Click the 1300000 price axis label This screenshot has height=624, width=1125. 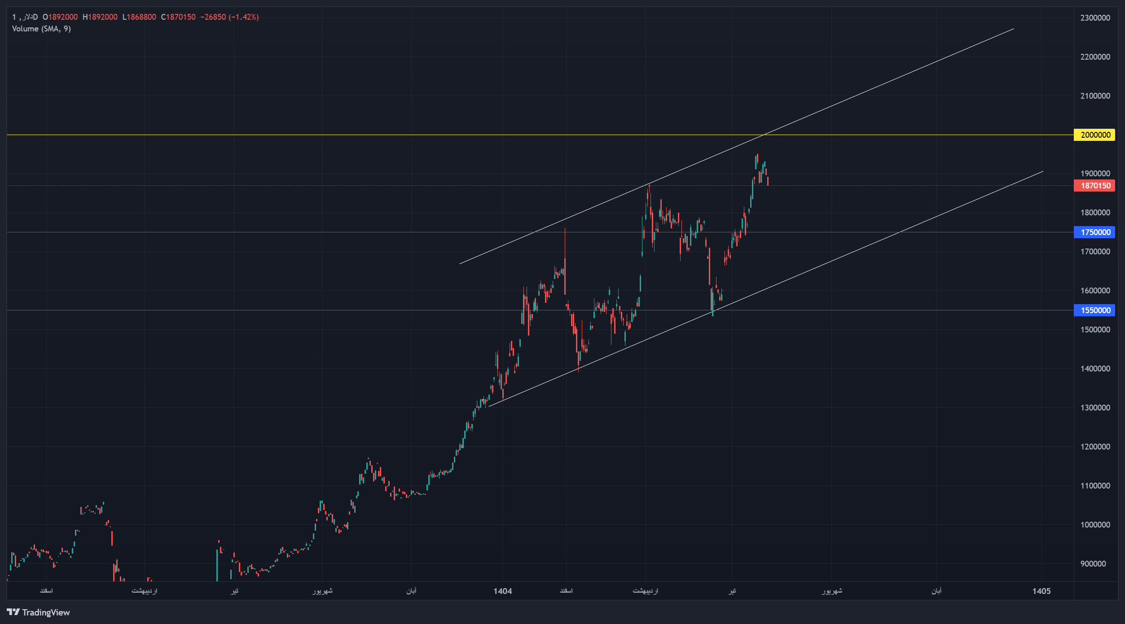(1095, 408)
